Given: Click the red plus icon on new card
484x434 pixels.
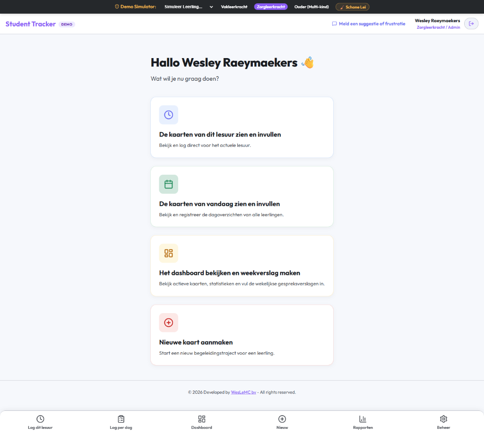Looking at the screenshot, I should tap(169, 323).
